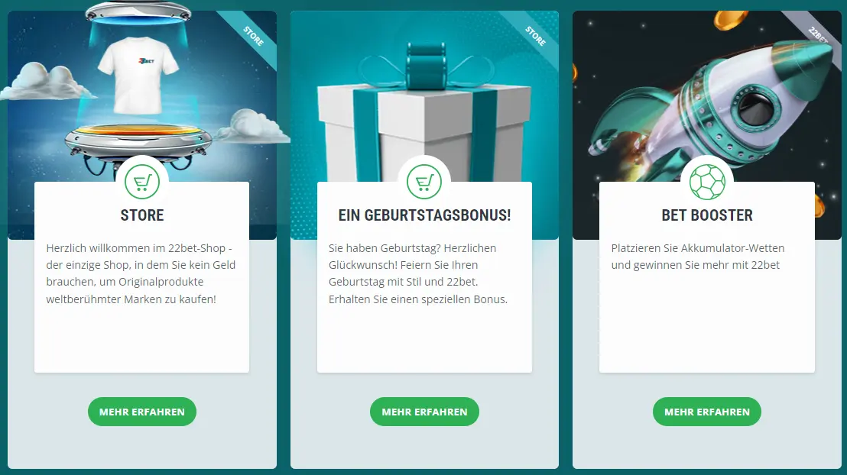Open the BET BOOSTER heading
847x475 pixels.
coord(707,215)
